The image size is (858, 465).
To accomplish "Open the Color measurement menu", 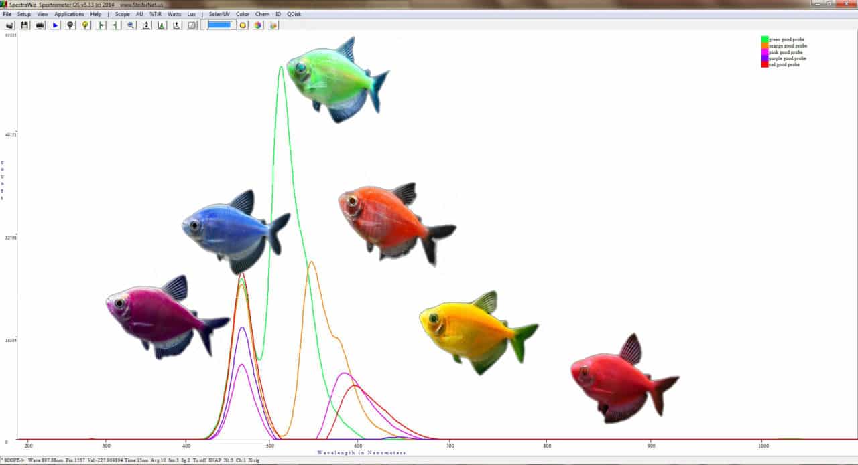I will (242, 13).
